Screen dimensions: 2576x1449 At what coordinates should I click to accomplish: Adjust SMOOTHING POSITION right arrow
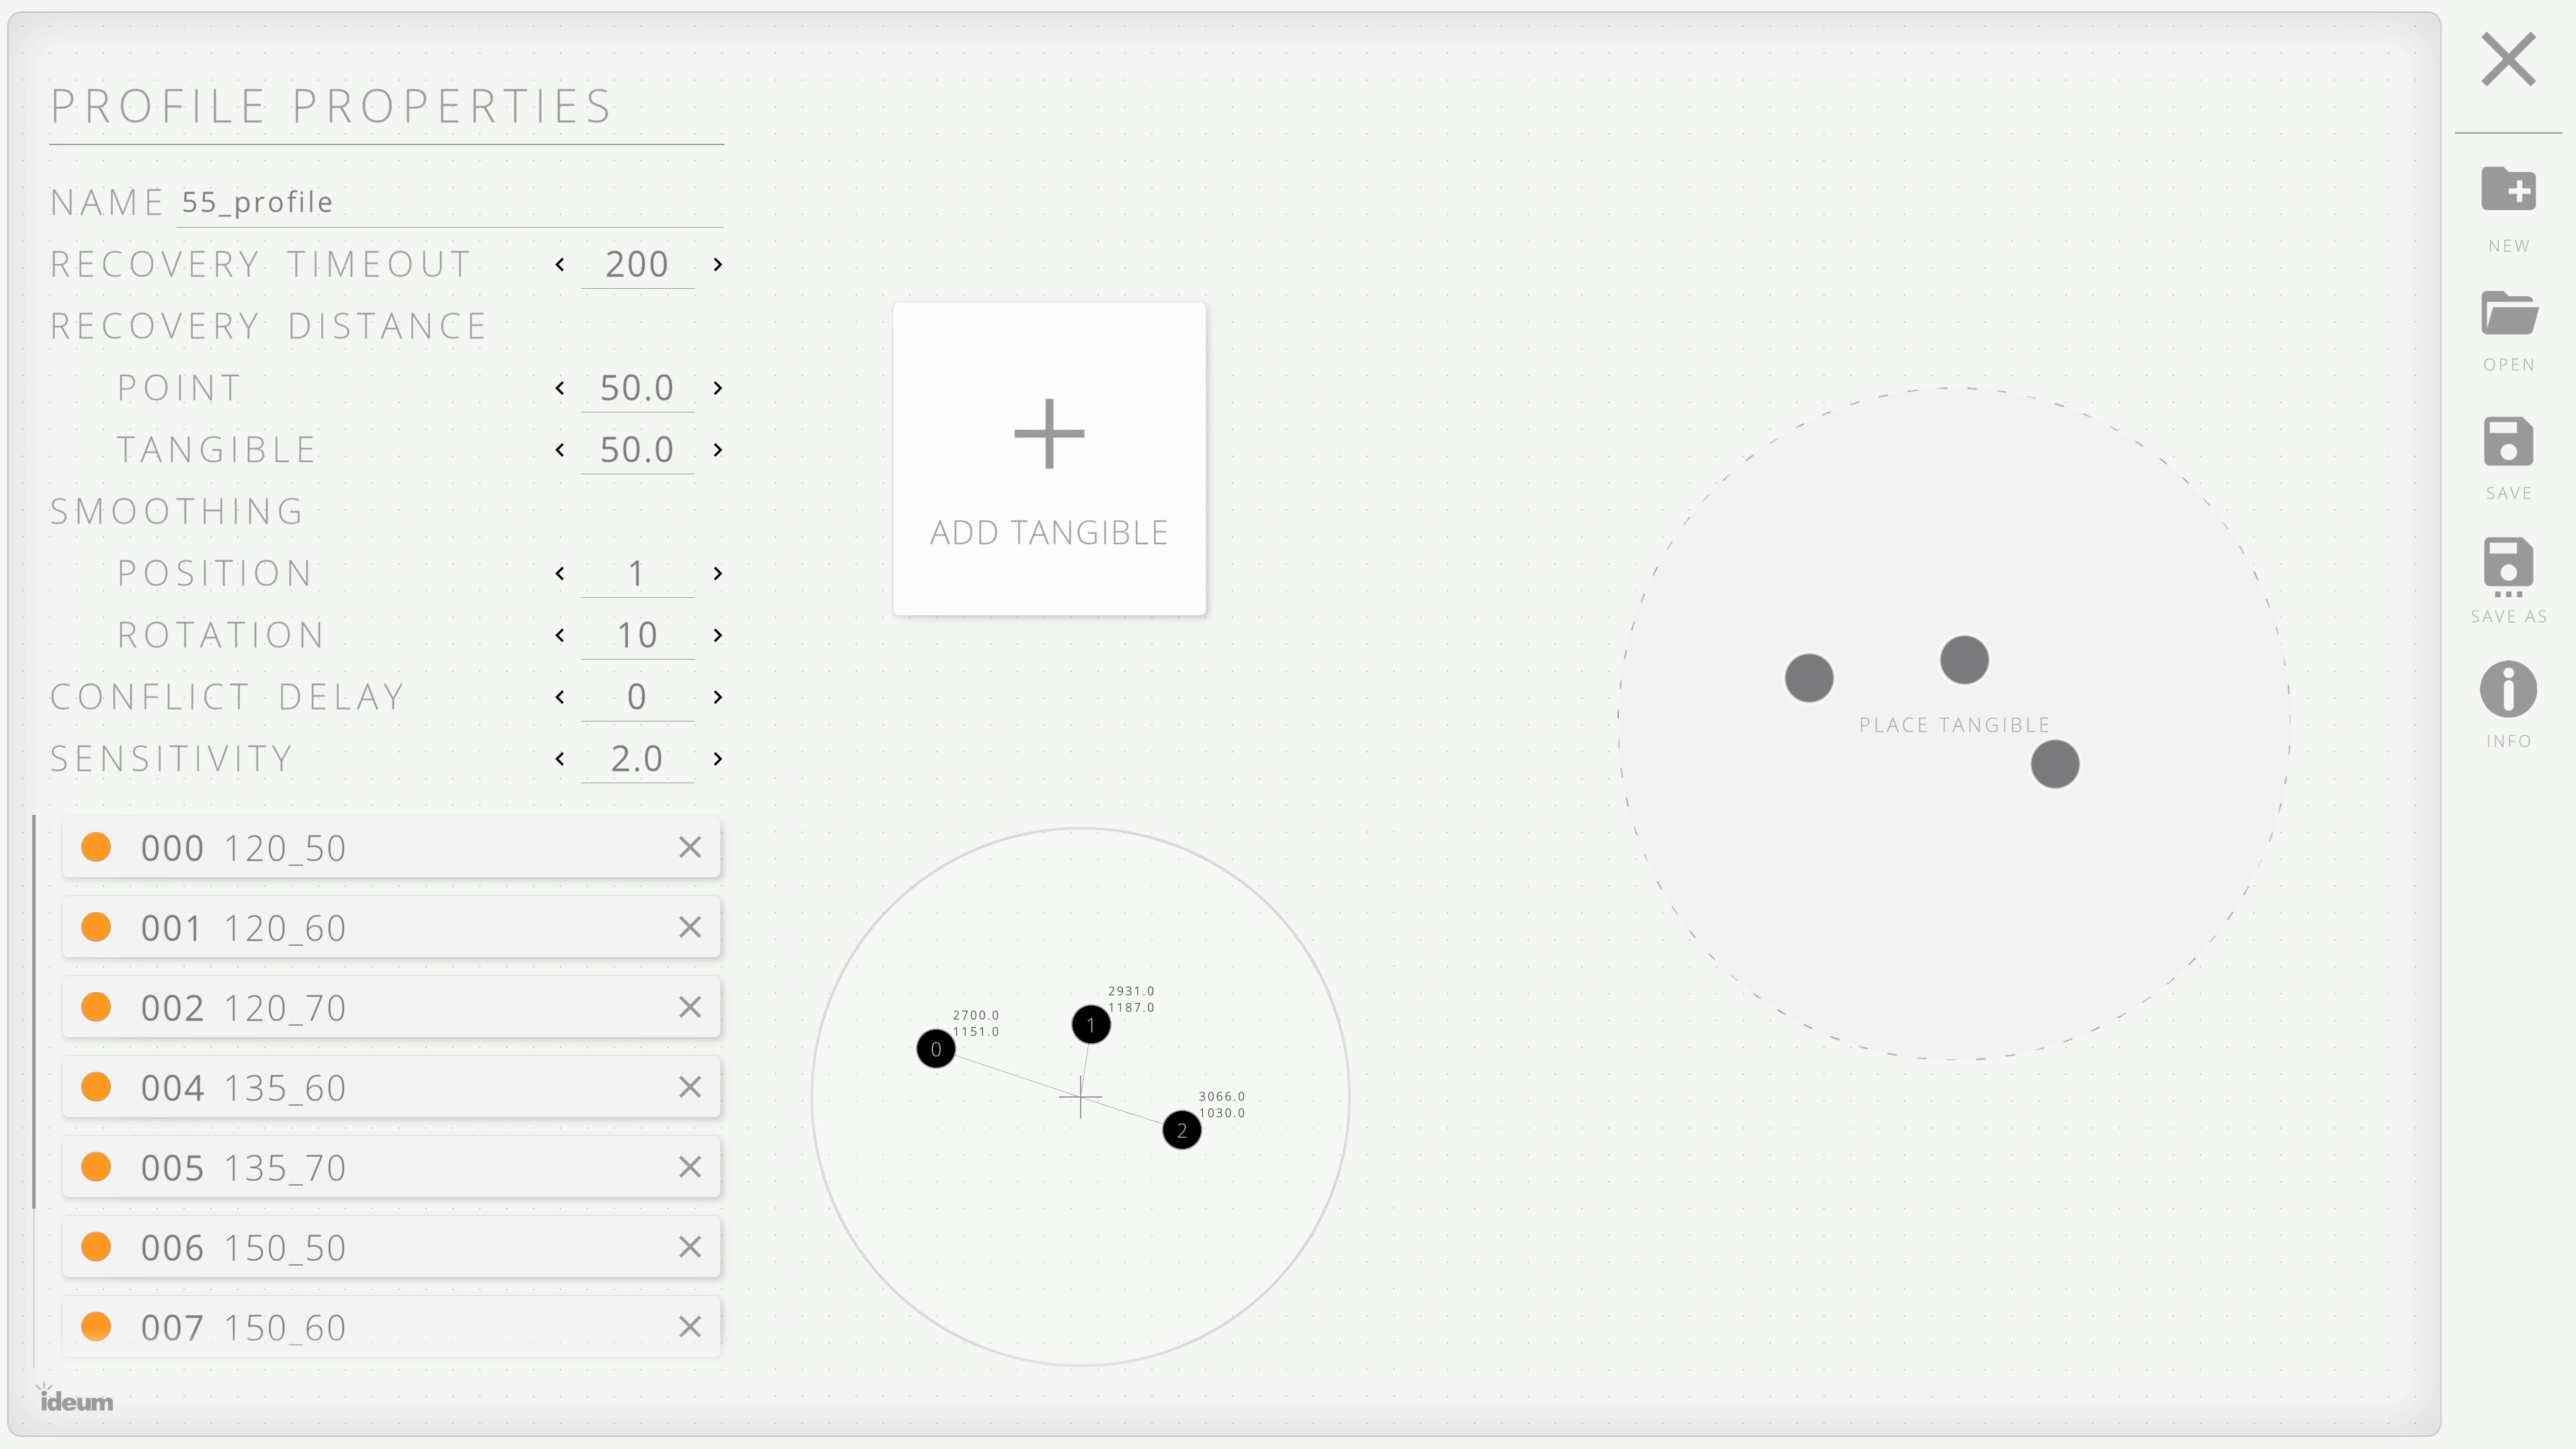[716, 573]
